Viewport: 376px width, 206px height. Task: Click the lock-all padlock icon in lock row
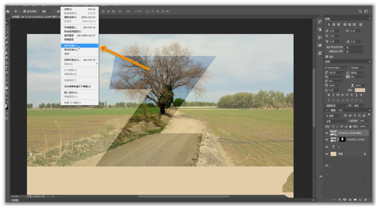point(350,126)
